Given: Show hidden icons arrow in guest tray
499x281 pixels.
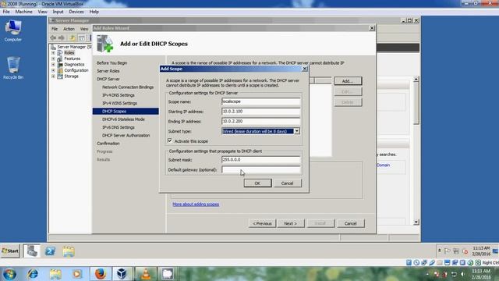Looking at the screenshot, I should (x=440, y=251).
